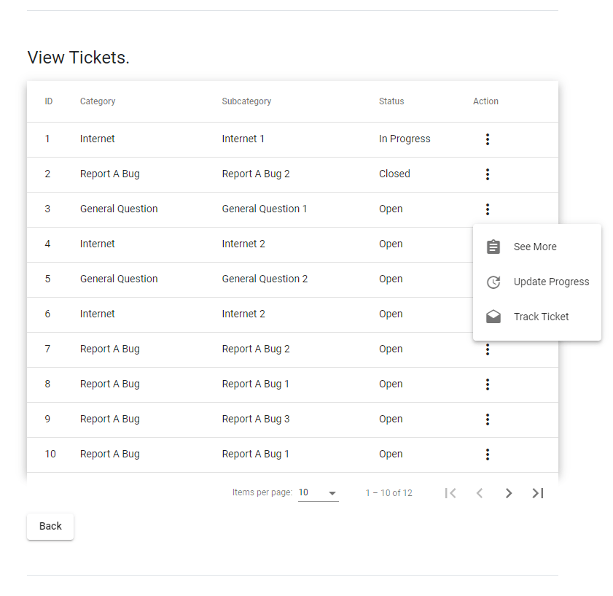The width and height of the screenshot is (613, 596).
Task: Choose Update Progress menu option
Action: 551,282
